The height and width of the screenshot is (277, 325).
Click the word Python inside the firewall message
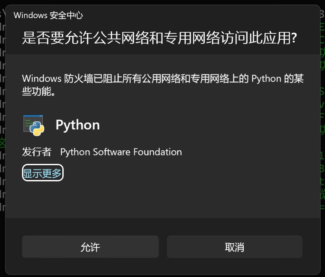(266, 79)
